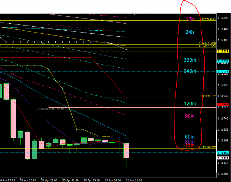Select the magenta 90m timeframe label
The image size is (231, 182).
[x=190, y=116]
